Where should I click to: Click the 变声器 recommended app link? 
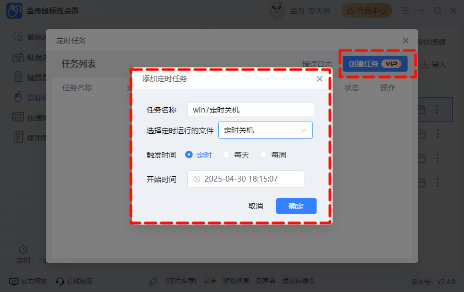(x=266, y=281)
